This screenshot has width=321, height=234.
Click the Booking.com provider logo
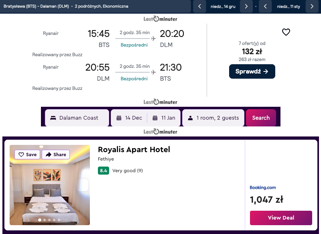pyautogui.click(x=263, y=187)
